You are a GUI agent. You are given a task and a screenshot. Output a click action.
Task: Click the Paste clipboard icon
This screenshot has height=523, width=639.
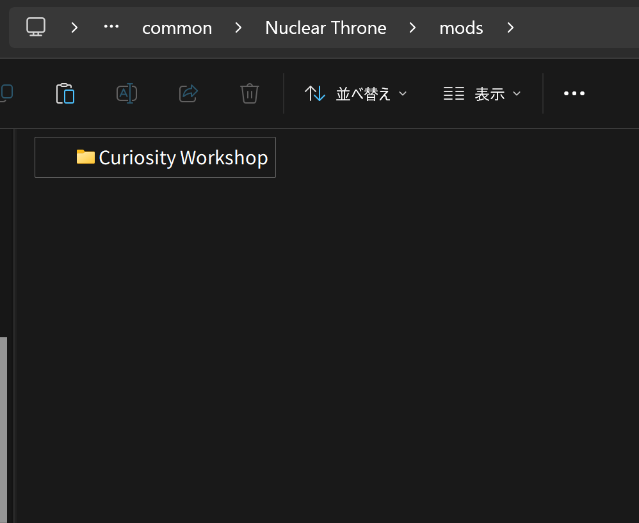coord(65,93)
